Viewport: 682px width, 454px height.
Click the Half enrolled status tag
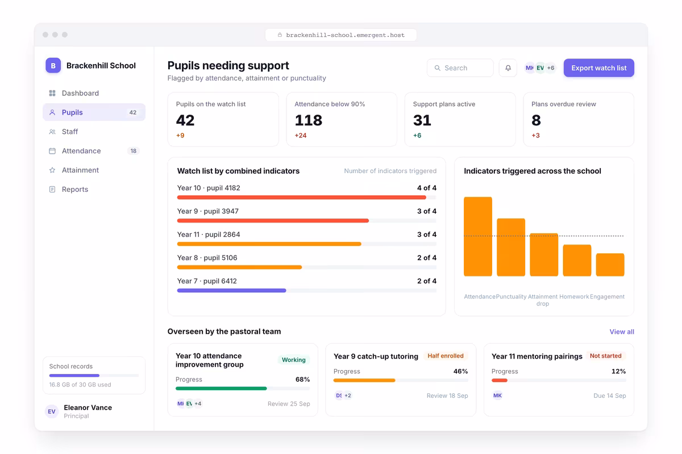click(446, 356)
